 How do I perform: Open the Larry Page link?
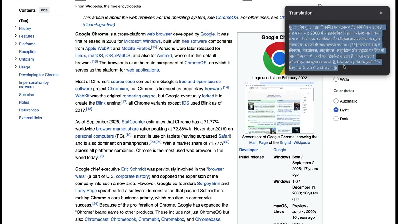tap(86, 191)
